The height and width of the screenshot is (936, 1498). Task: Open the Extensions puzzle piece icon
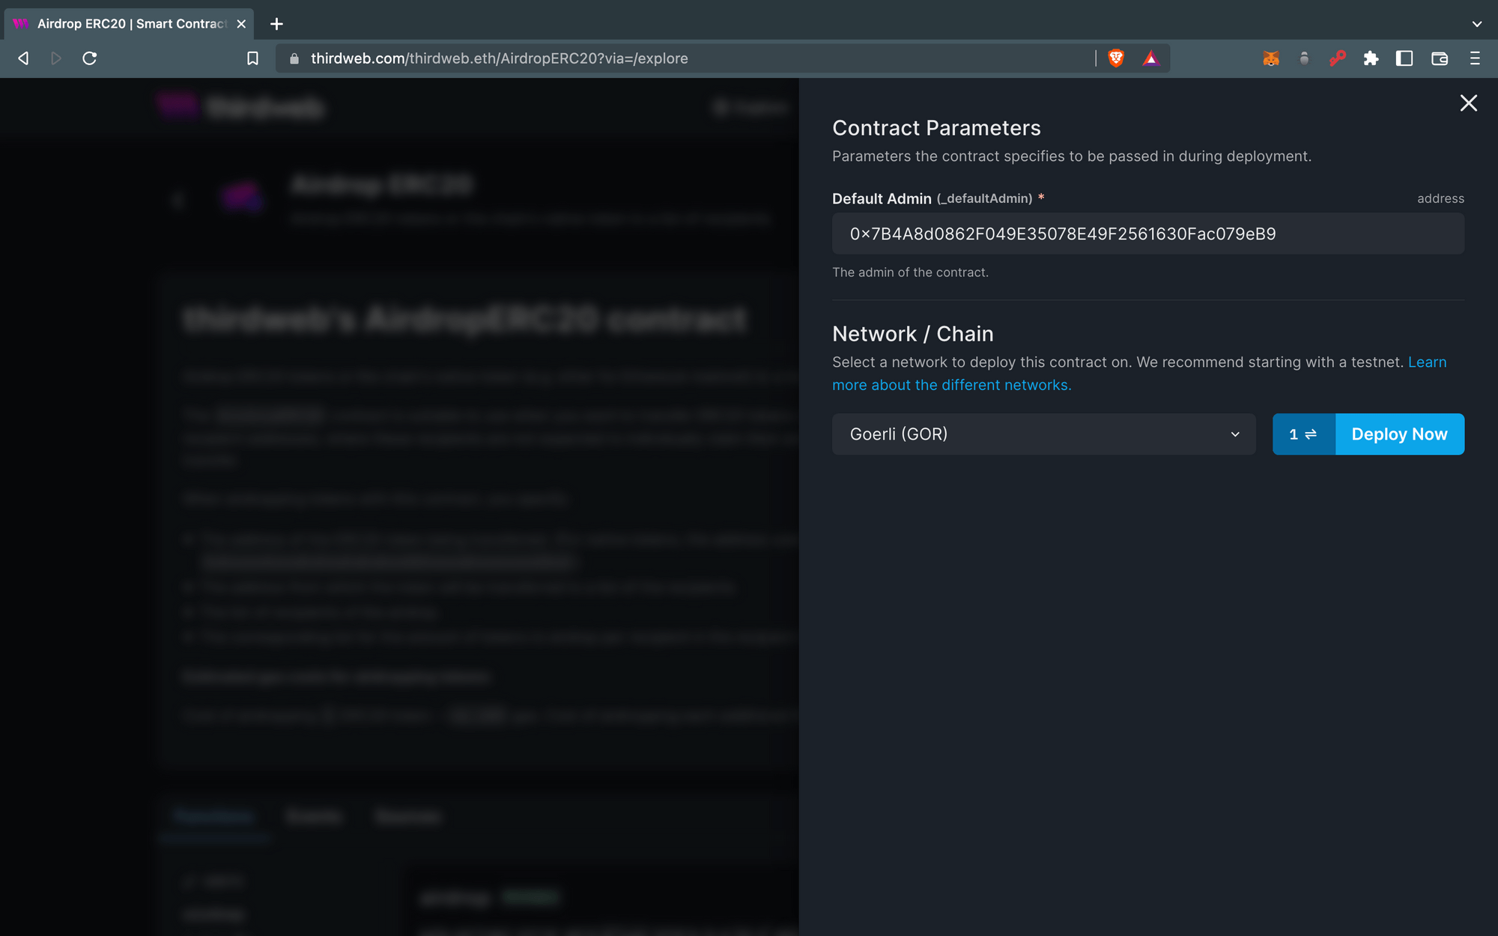[x=1372, y=58]
